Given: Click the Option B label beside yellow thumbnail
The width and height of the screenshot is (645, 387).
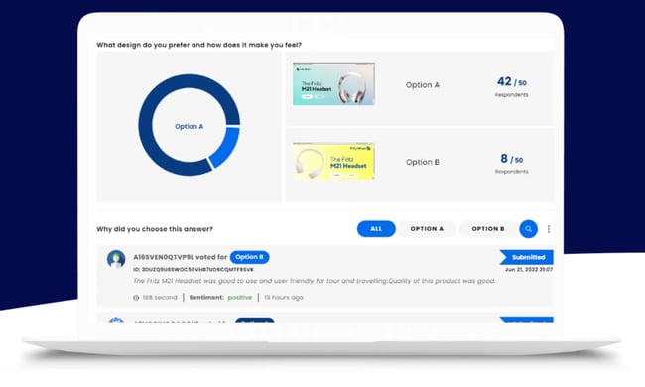Looking at the screenshot, I should tap(423, 162).
